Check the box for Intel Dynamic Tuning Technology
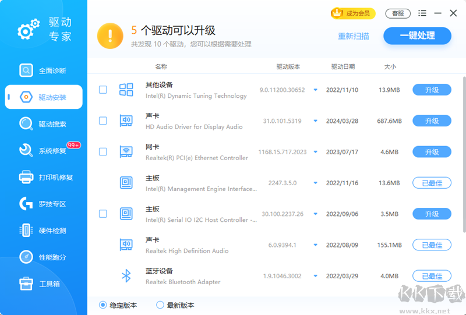466x315 pixels. 103,90
